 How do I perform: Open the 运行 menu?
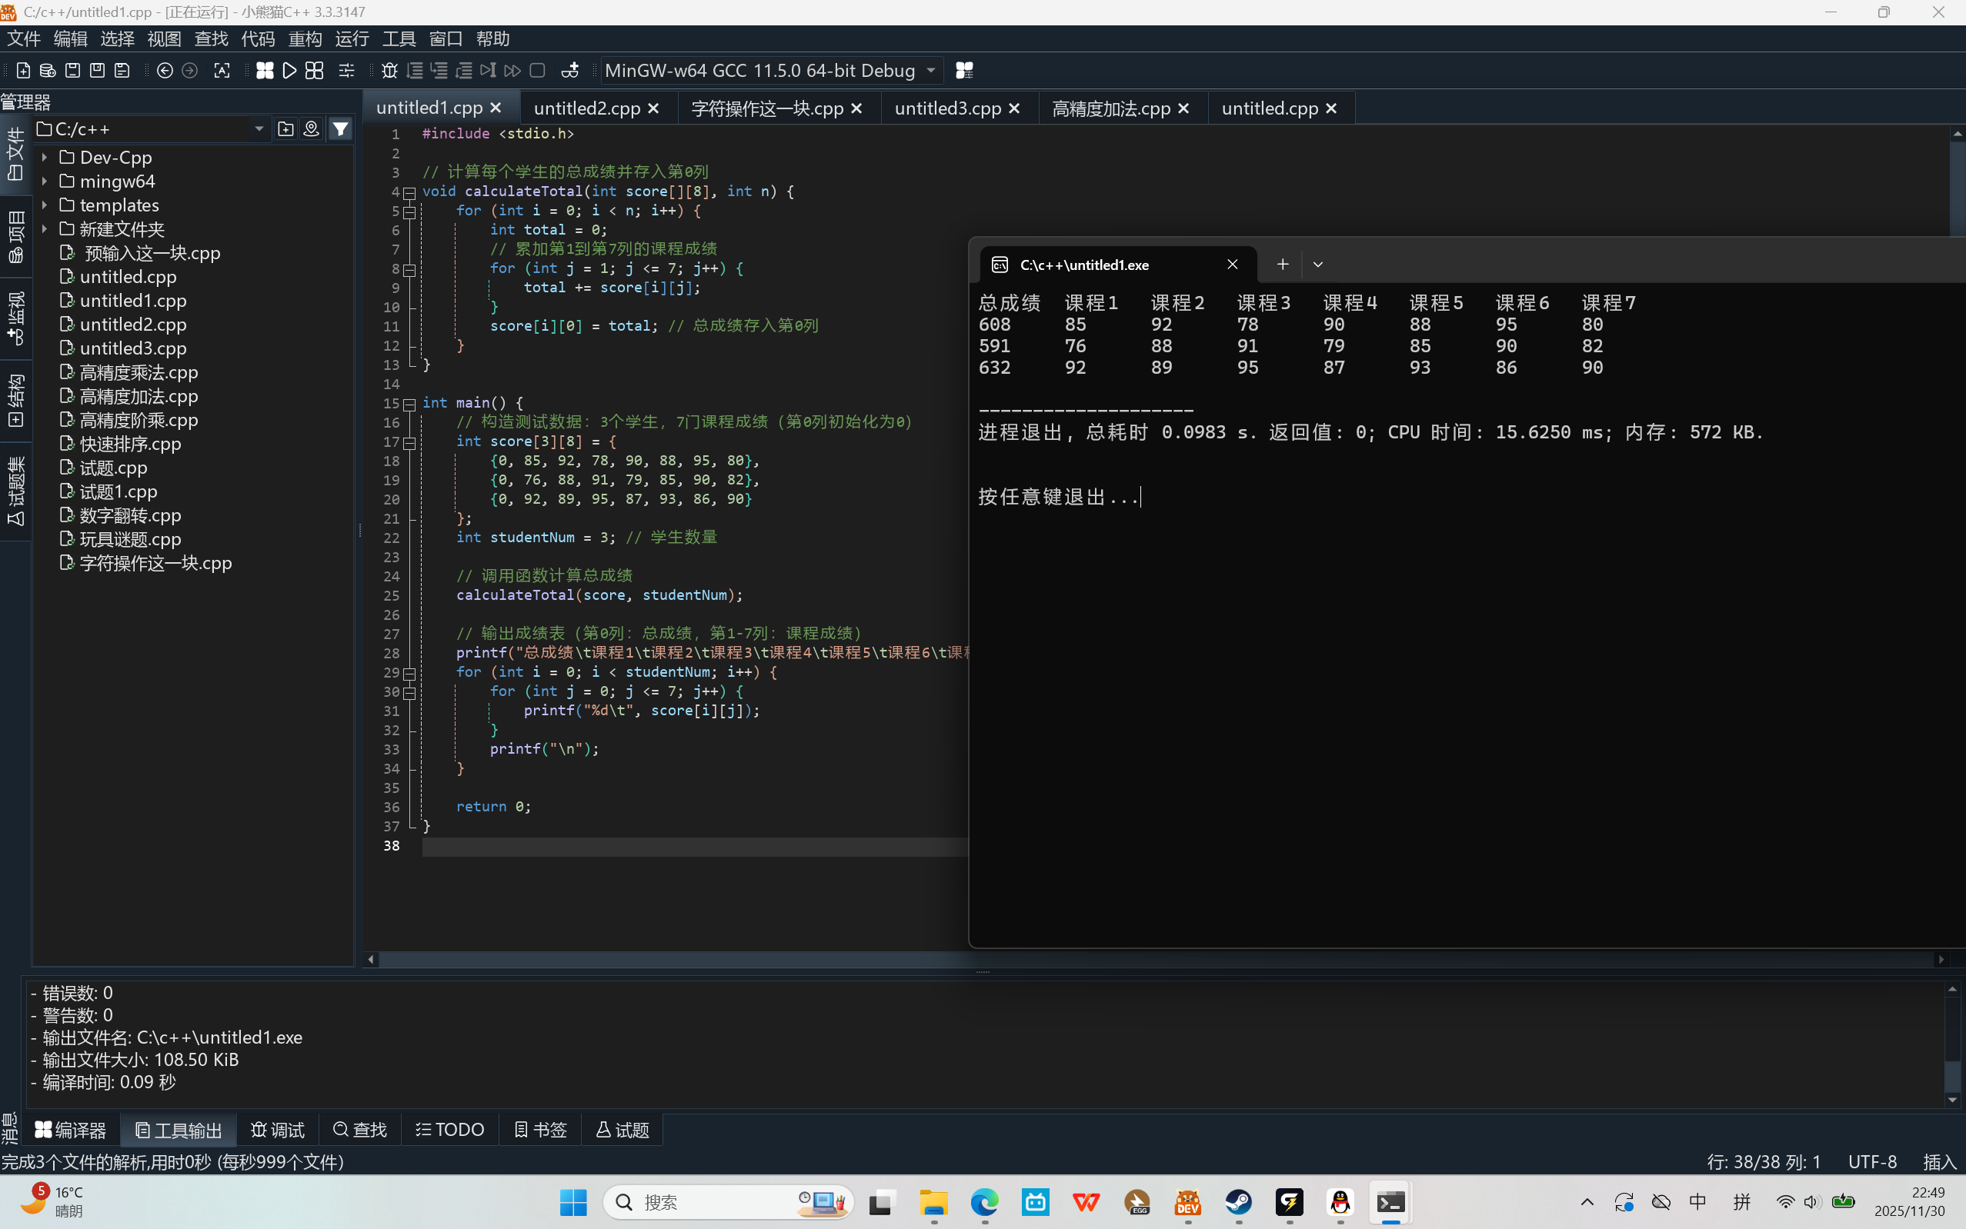pos(351,39)
